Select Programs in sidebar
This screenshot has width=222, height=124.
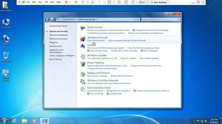[53, 42]
